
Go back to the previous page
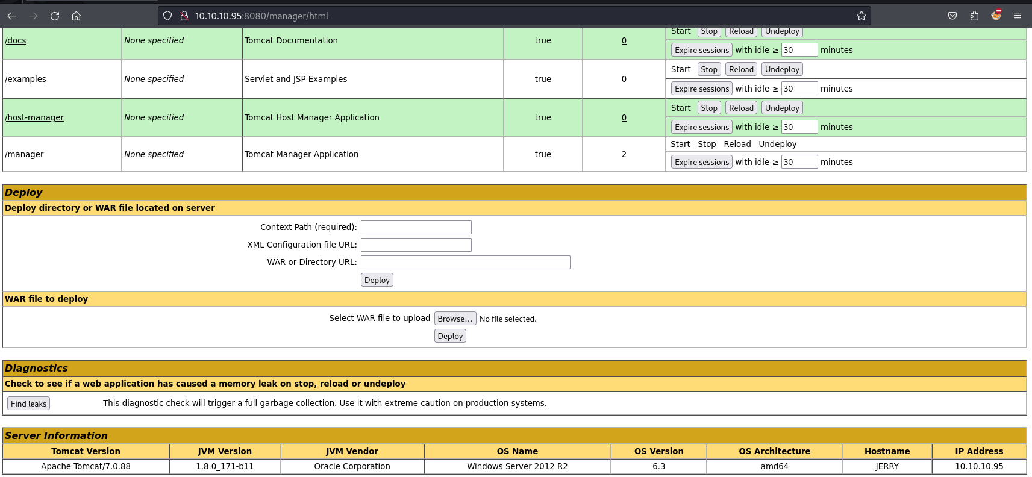point(11,16)
